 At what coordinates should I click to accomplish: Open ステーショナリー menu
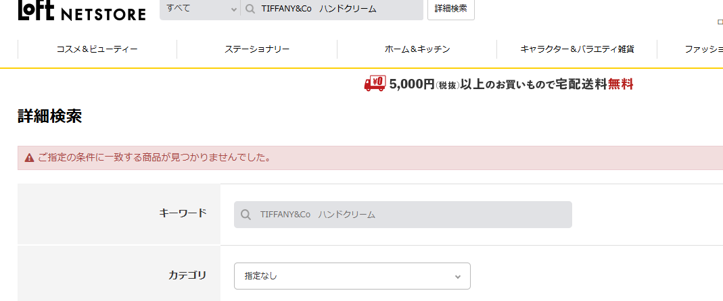[x=257, y=49]
